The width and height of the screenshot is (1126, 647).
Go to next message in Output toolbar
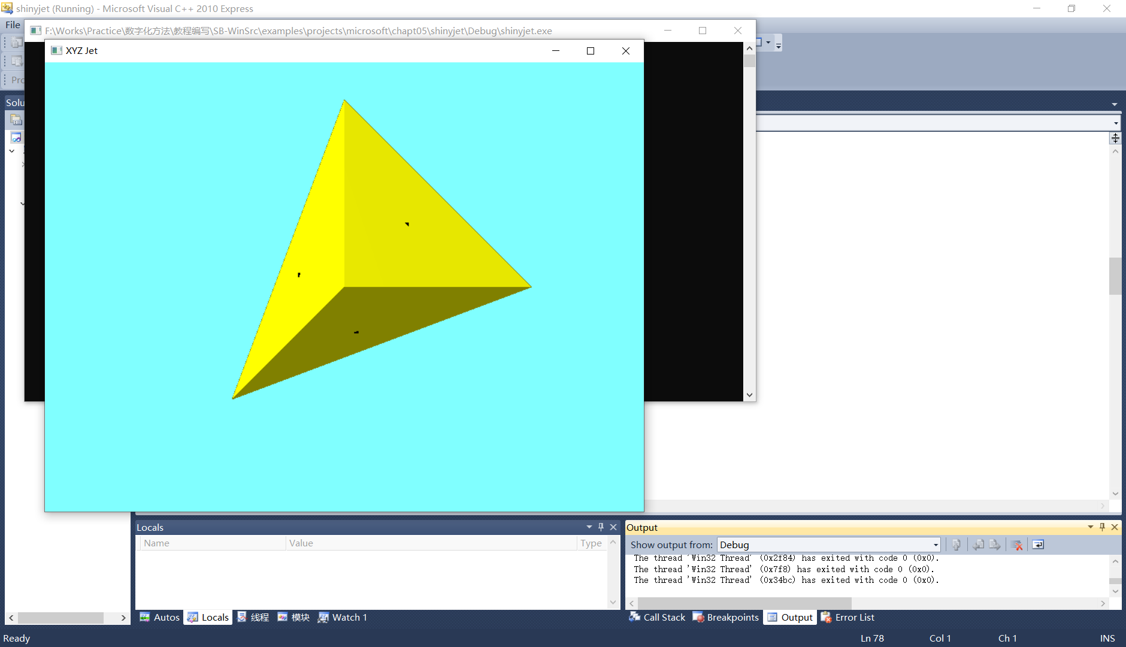pos(994,545)
